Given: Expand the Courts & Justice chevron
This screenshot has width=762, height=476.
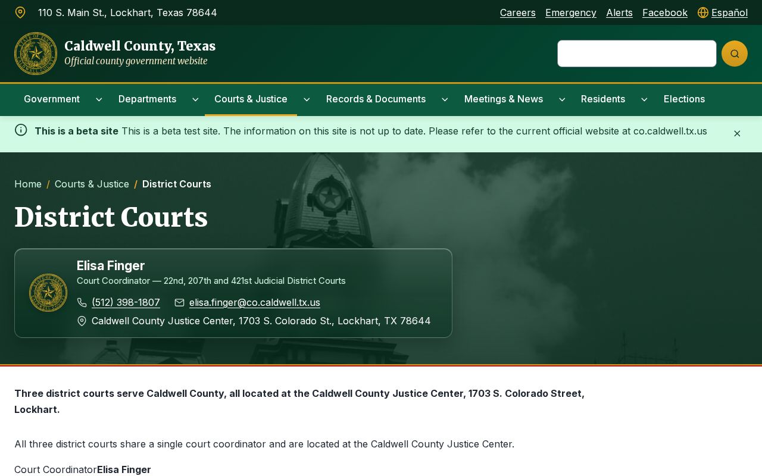Looking at the screenshot, I should 307,99.
